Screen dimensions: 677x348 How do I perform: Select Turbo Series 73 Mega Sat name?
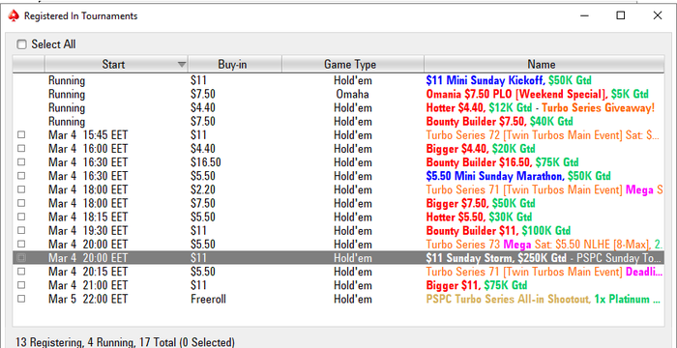544,245
